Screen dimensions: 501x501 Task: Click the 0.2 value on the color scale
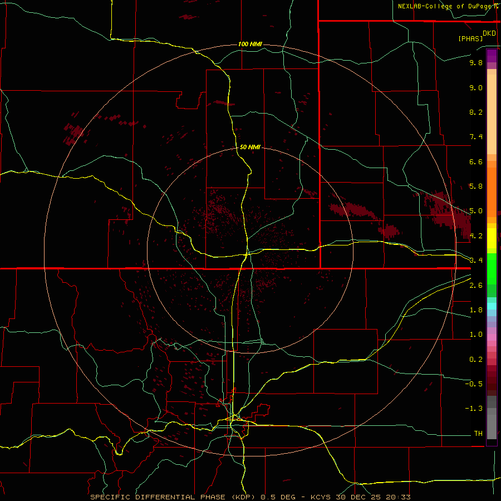(476, 360)
